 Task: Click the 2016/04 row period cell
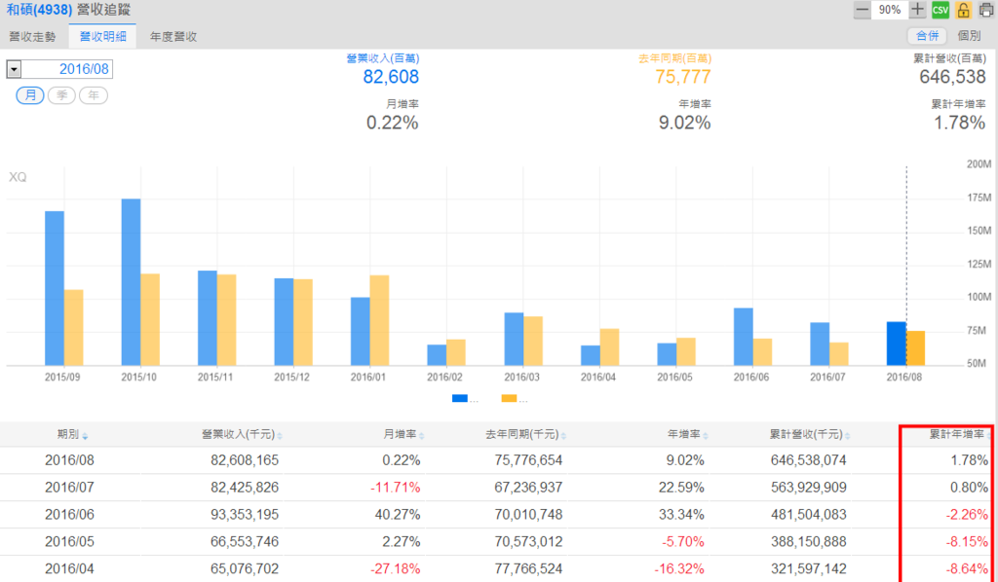tap(69, 568)
